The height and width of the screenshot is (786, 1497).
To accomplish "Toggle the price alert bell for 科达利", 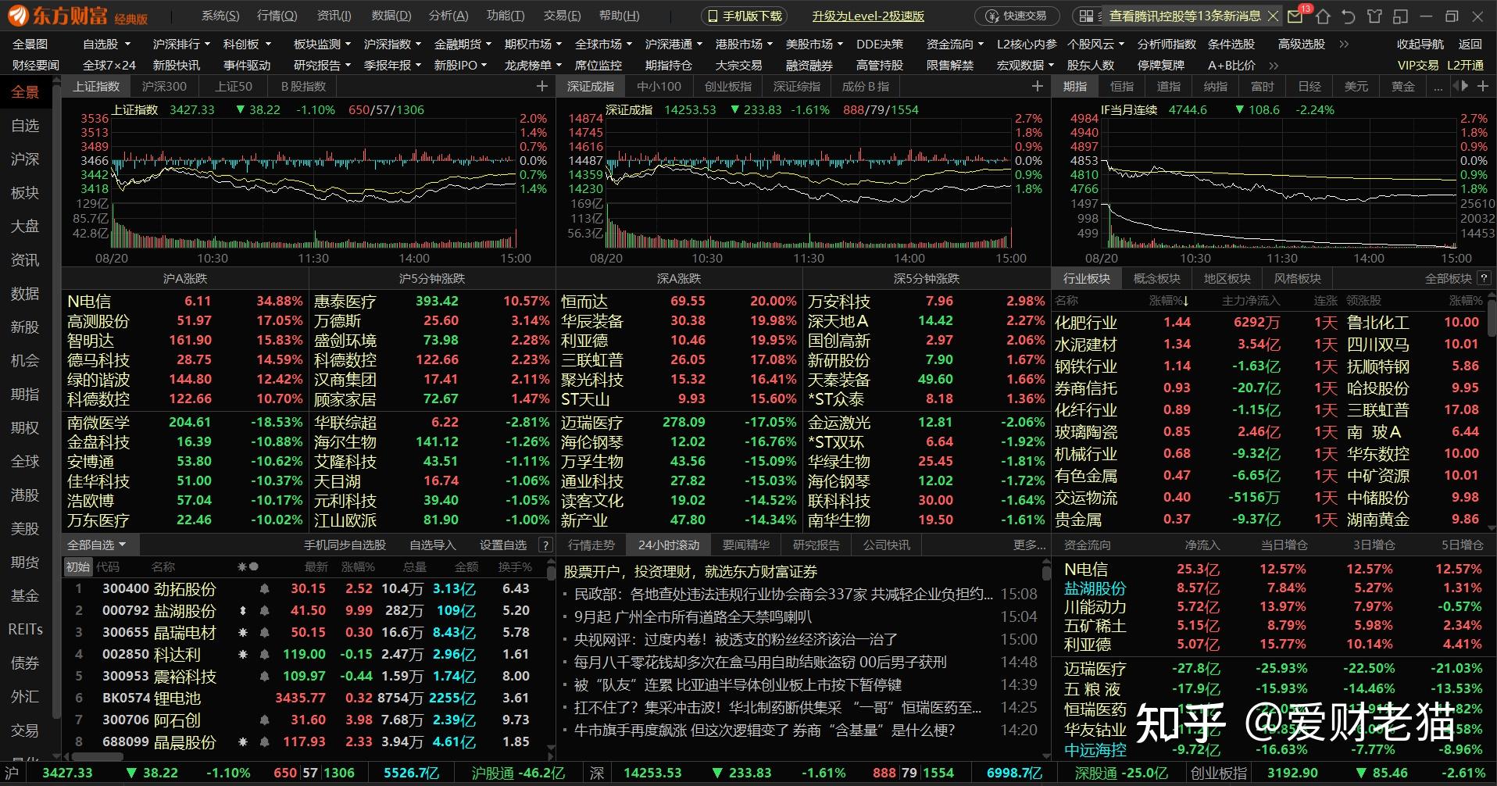I will pos(265,654).
